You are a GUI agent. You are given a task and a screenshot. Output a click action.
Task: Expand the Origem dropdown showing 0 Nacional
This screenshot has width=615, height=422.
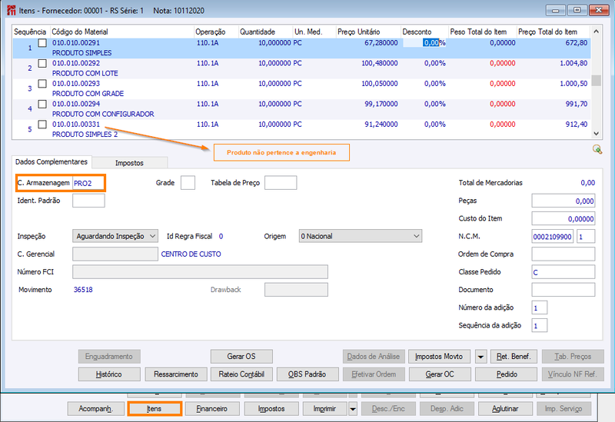pyautogui.click(x=416, y=236)
